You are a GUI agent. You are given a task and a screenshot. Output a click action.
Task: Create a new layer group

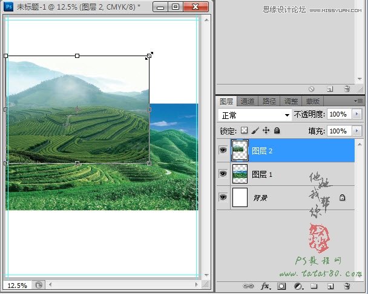(314, 286)
